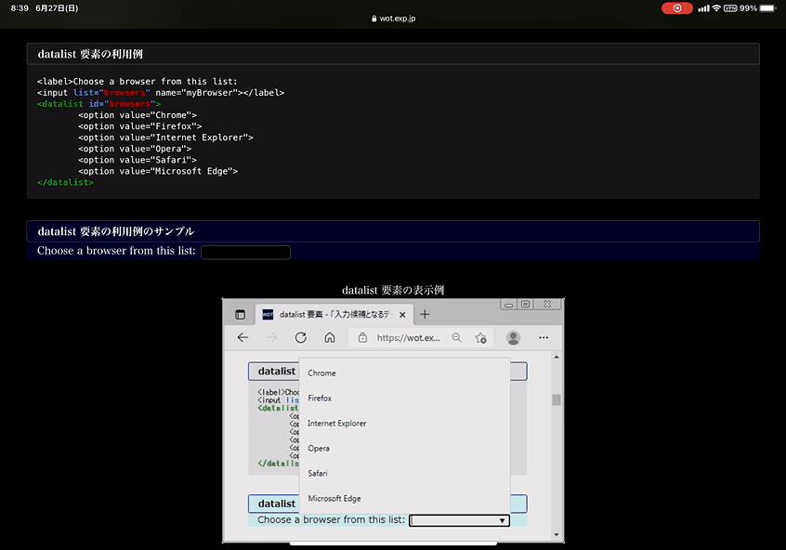Click the 'Choose a browser from this list' input field
Screen dimensions: 786x550
coord(245,252)
